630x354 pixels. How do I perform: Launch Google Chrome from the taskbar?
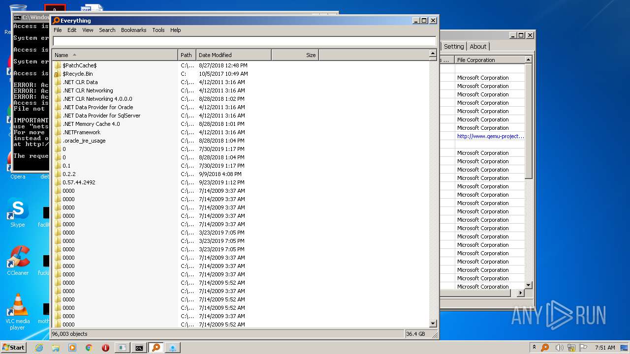[89, 348]
